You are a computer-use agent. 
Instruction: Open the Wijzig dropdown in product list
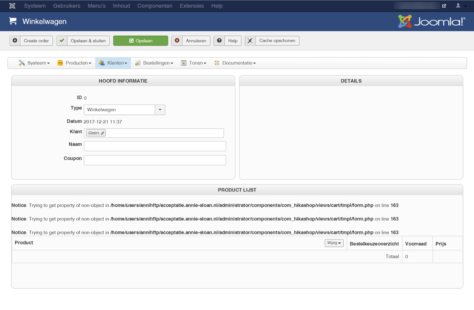334,243
